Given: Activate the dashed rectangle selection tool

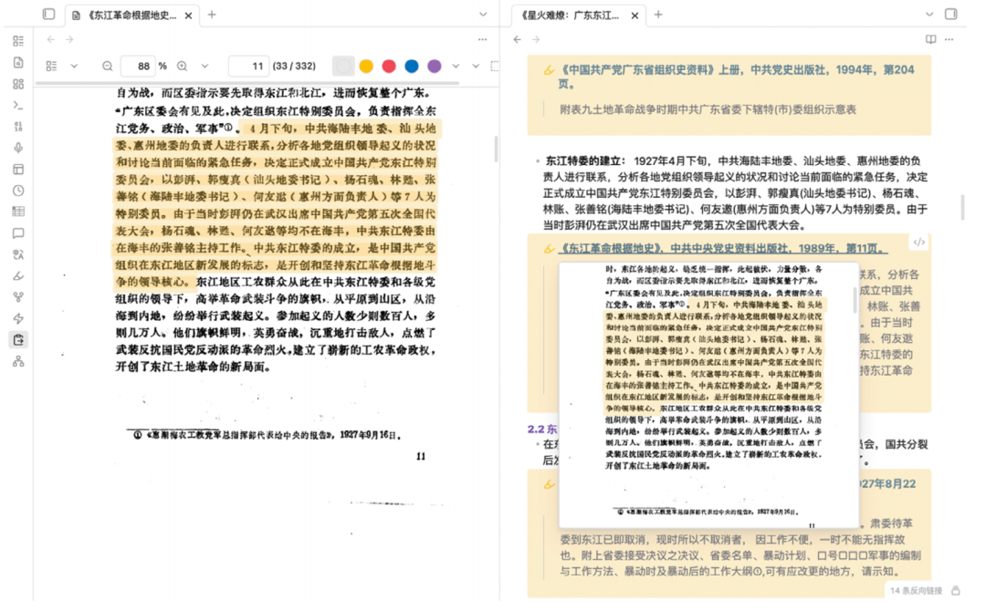Looking at the screenshot, I should tap(495, 66).
